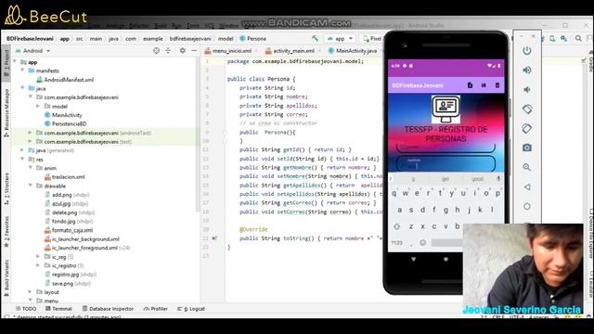Open Terminal tool window tab

58,309
